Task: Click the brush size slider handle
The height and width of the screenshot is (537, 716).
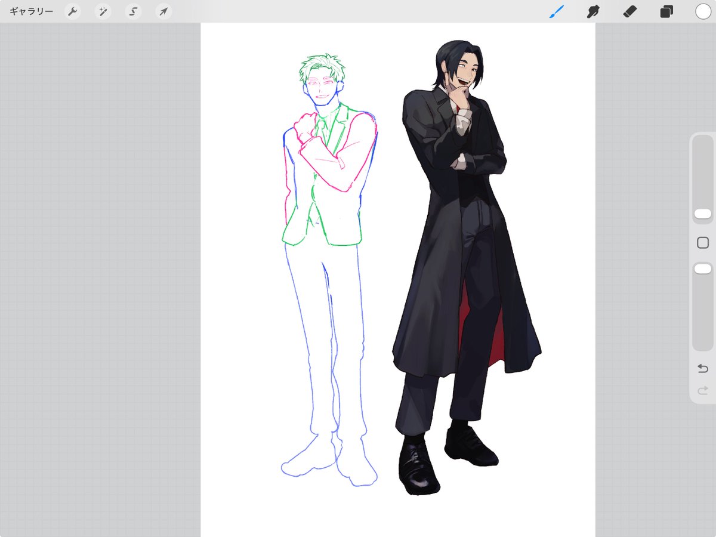Action: [703, 214]
